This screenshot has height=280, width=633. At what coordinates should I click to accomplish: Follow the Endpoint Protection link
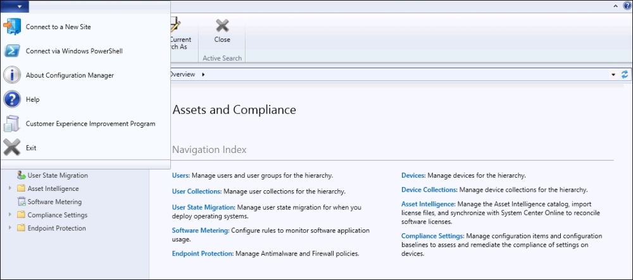click(203, 254)
